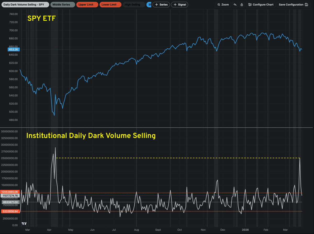Image resolution: width=314 pixels, height=234 pixels.
Task: Click the 2026 label on the time axis
Action: point(245,230)
